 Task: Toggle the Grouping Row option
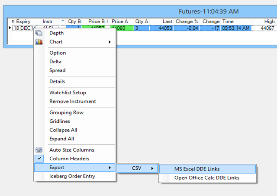click(x=66, y=112)
